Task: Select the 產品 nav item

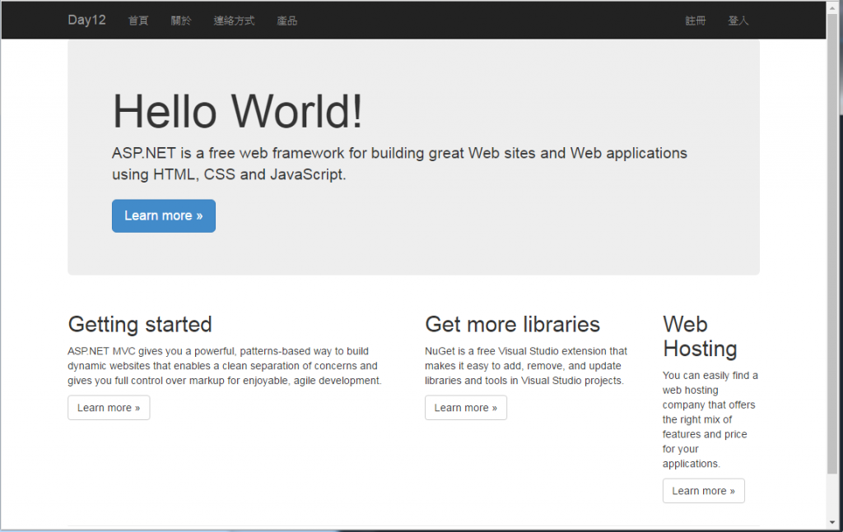Action: pos(287,21)
